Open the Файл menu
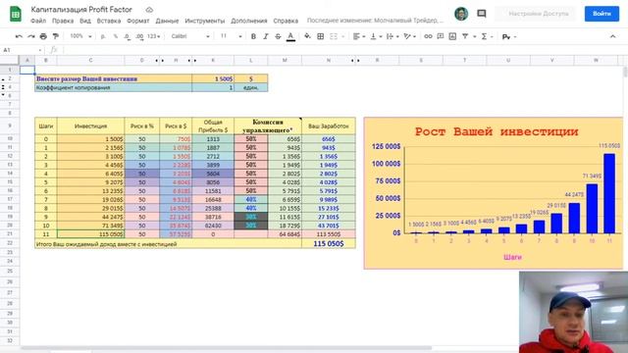This screenshot has height=353, width=628. click(x=38, y=21)
